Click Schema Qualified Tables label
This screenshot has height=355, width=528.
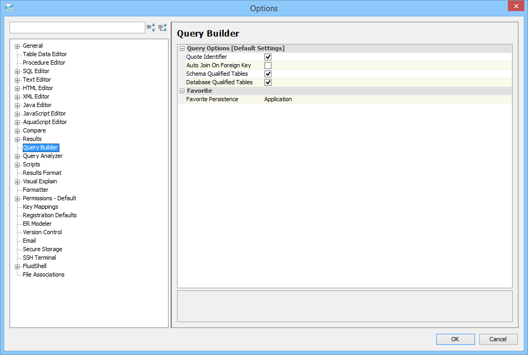(217, 74)
